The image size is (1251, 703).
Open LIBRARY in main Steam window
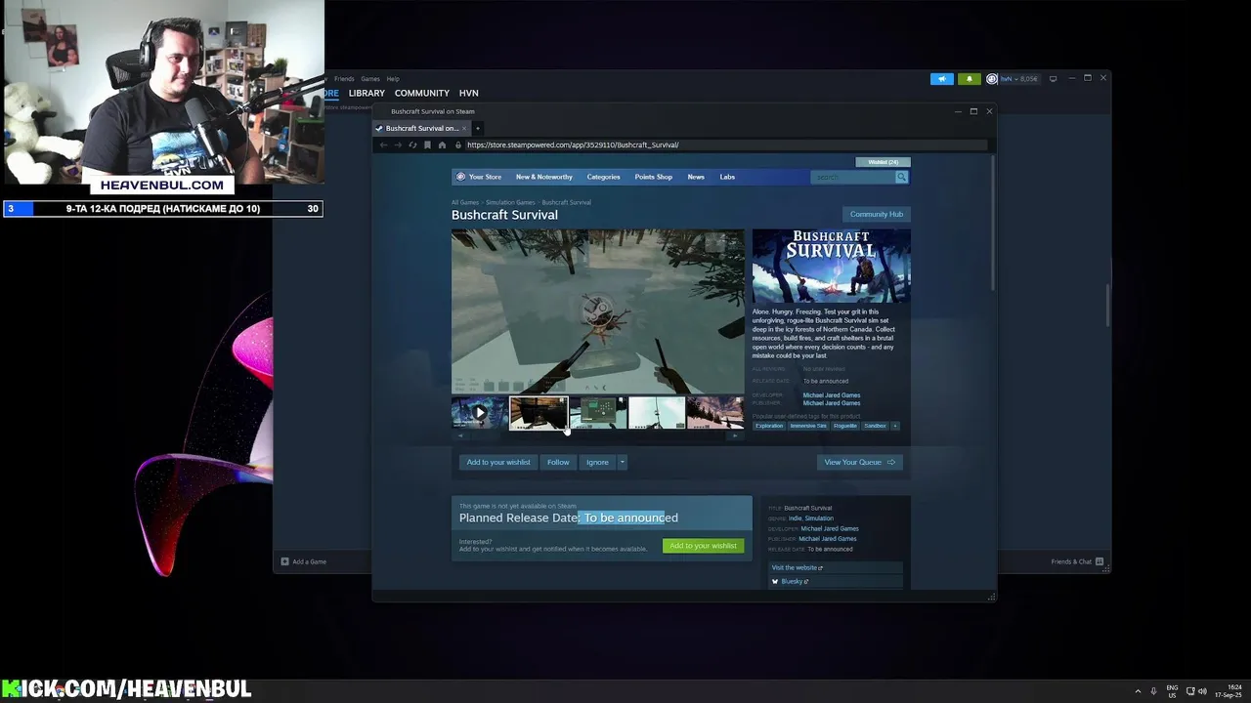[367, 93]
